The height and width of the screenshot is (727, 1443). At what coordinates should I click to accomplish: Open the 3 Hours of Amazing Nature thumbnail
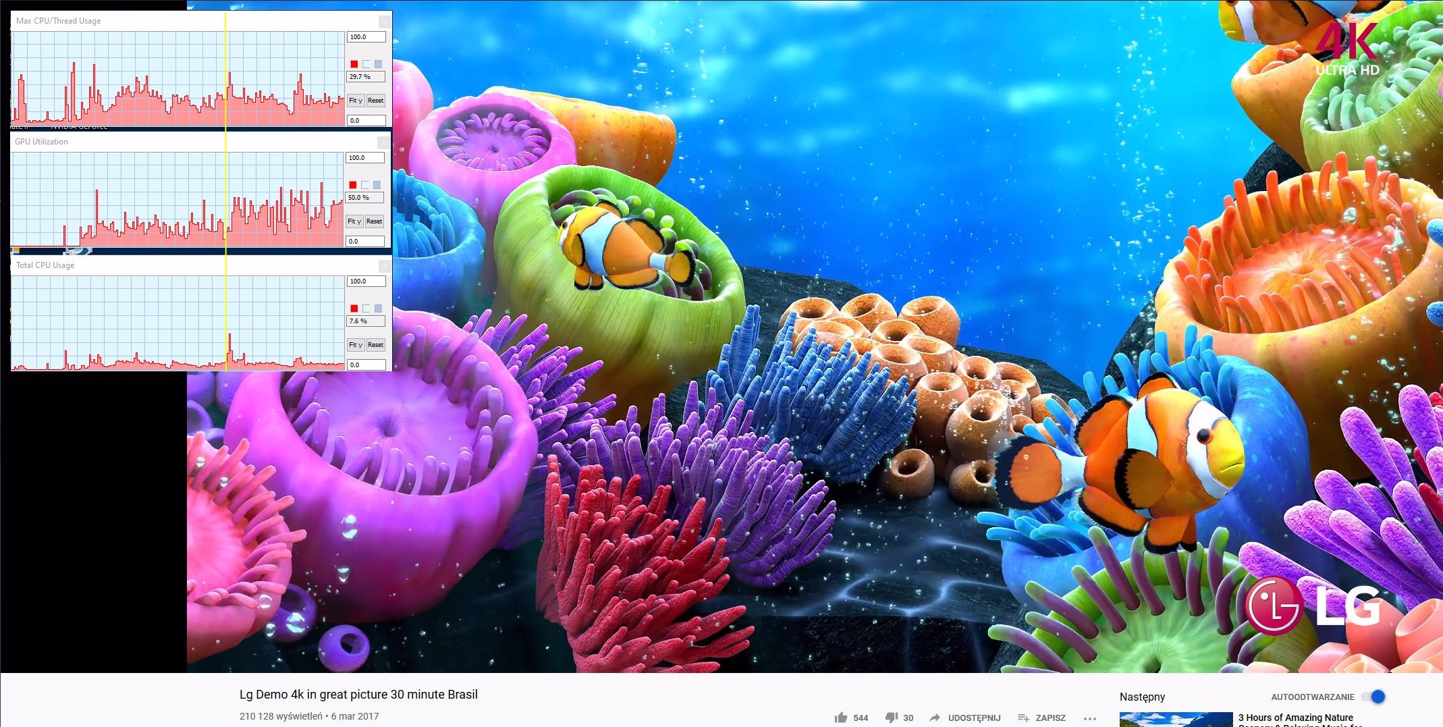tap(1176, 720)
